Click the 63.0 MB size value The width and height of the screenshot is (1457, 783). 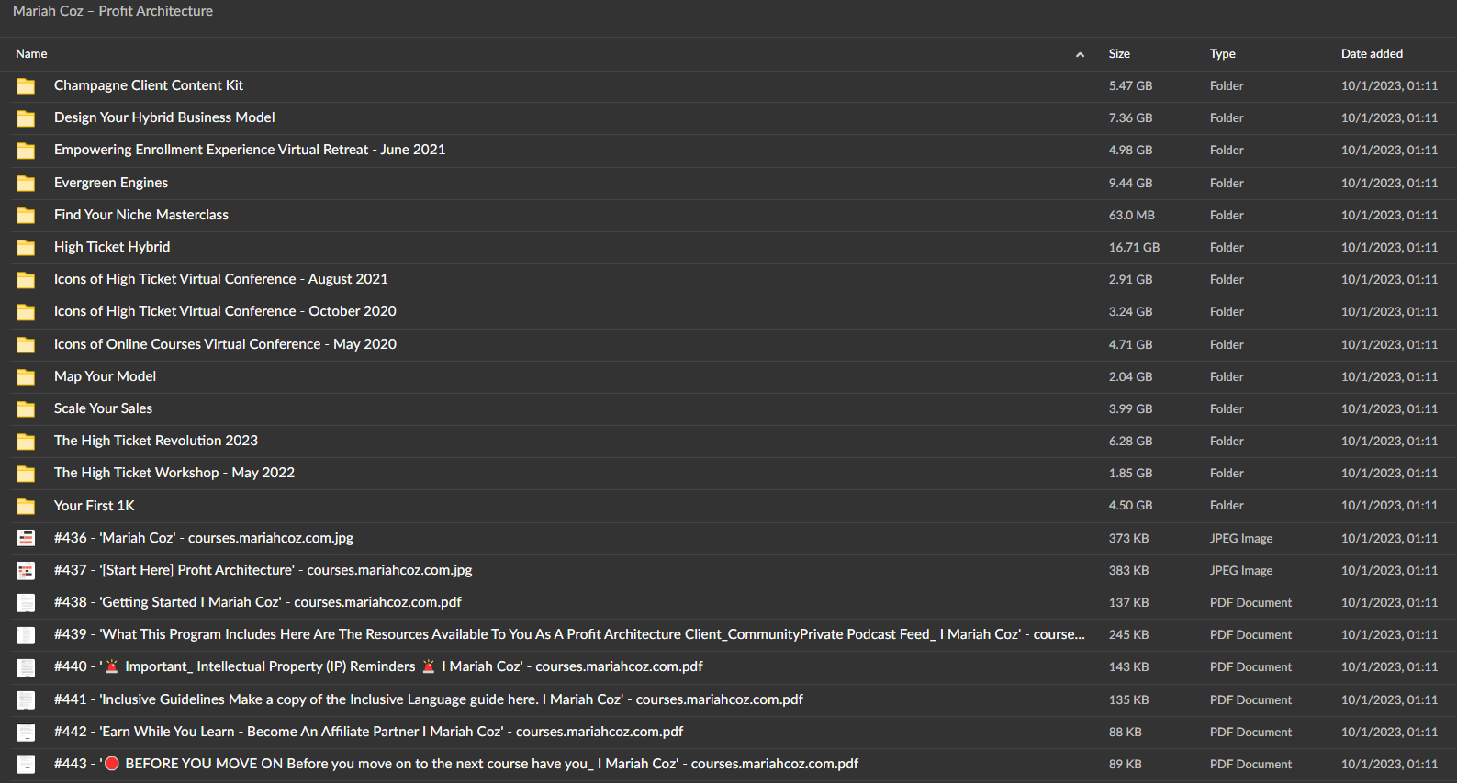point(1132,215)
